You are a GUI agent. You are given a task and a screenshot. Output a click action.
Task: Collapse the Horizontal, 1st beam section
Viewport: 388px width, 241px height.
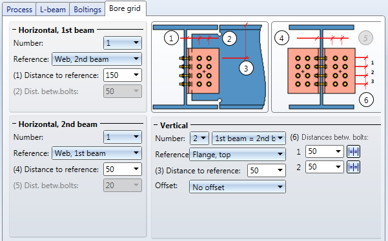click(14, 30)
